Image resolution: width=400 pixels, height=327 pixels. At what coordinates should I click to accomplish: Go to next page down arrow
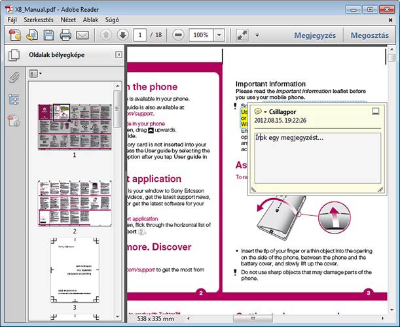[122, 35]
